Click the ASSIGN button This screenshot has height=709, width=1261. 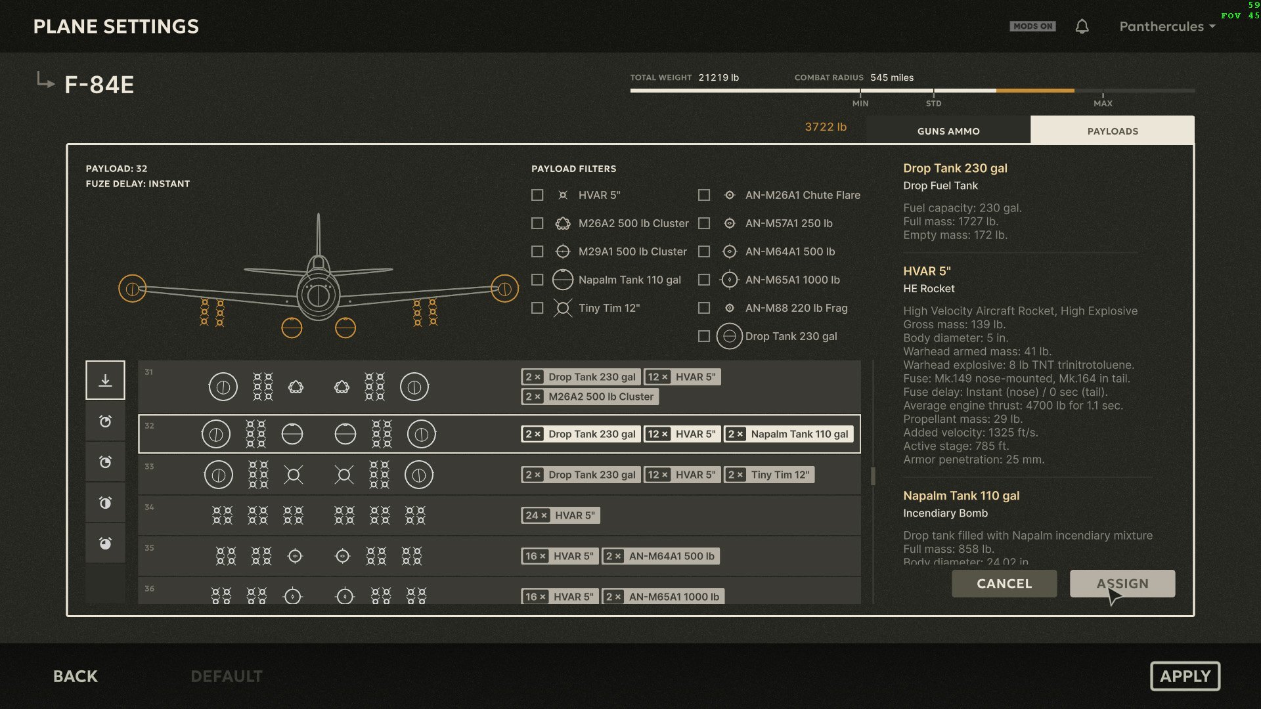pyautogui.click(x=1122, y=584)
